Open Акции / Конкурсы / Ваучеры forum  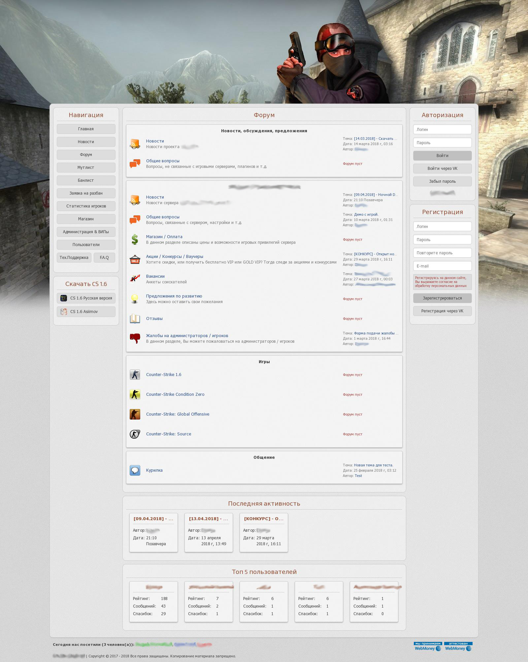175,257
